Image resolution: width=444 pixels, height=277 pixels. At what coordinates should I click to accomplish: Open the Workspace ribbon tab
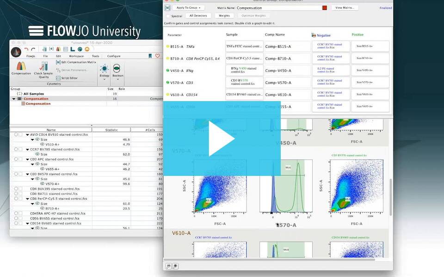point(76,56)
